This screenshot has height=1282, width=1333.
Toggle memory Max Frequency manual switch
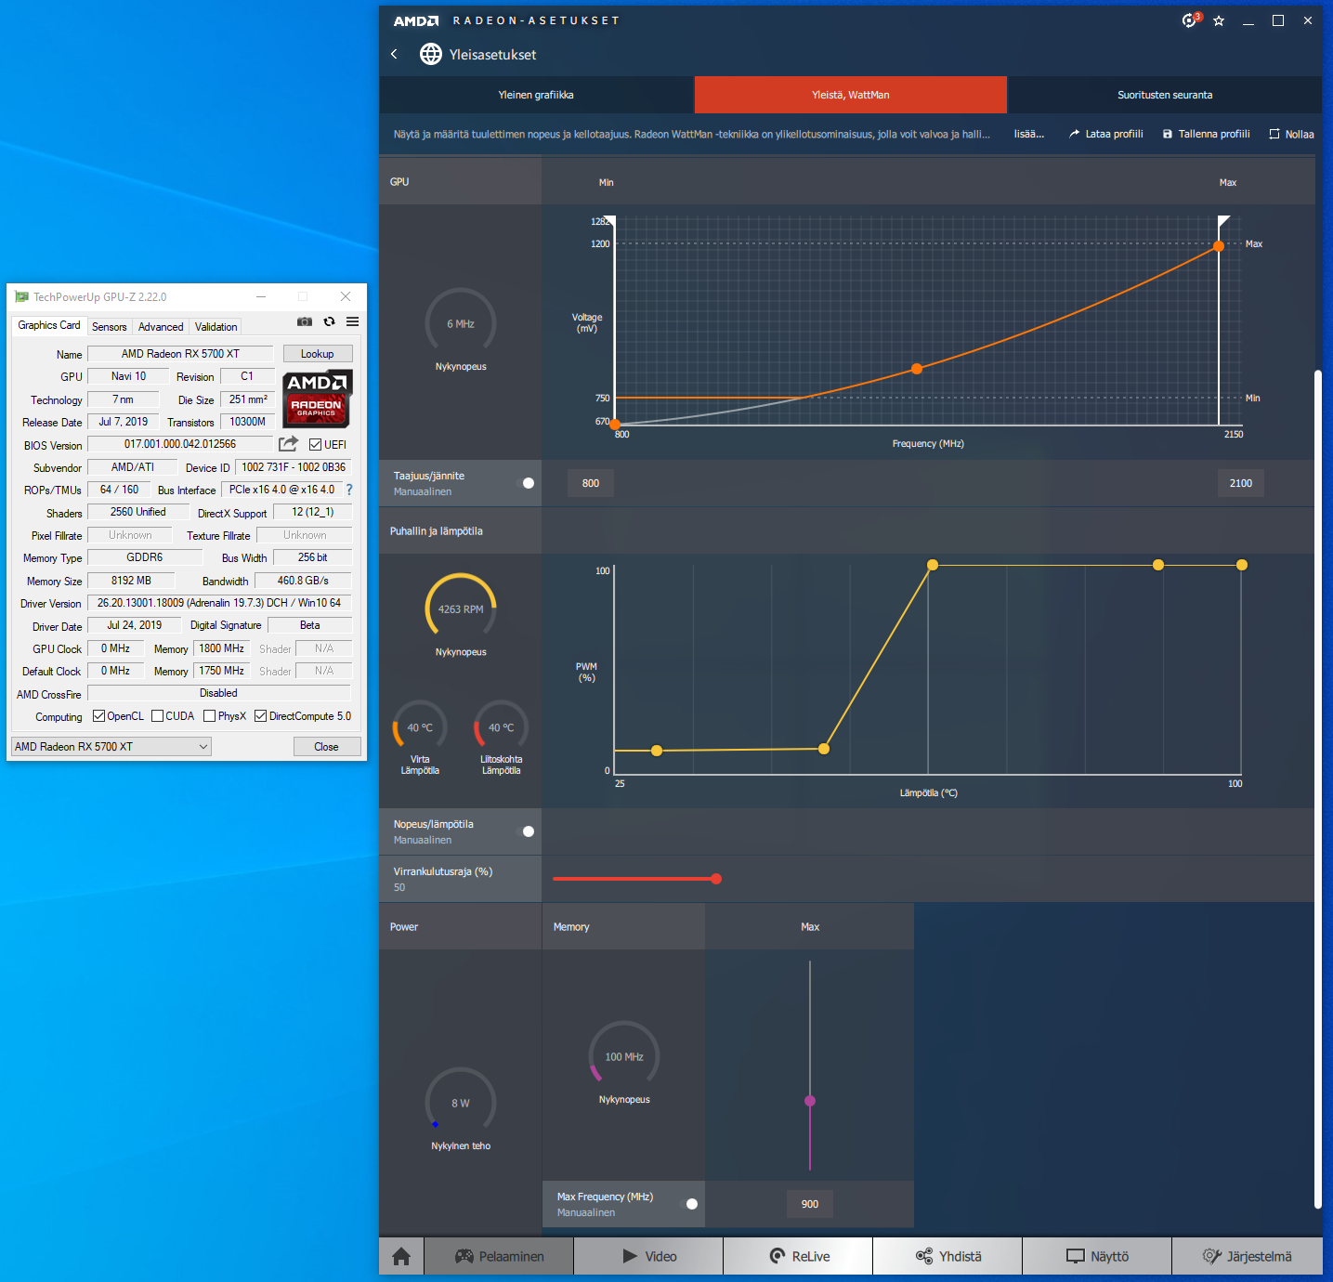coord(688,1204)
